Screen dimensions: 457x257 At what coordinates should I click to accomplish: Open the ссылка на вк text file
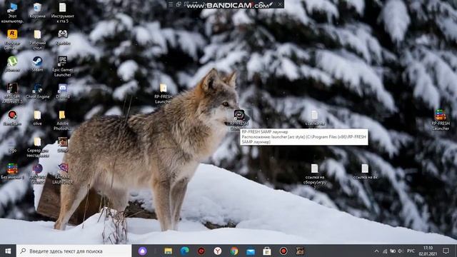pyautogui.click(x=365, y=171)
